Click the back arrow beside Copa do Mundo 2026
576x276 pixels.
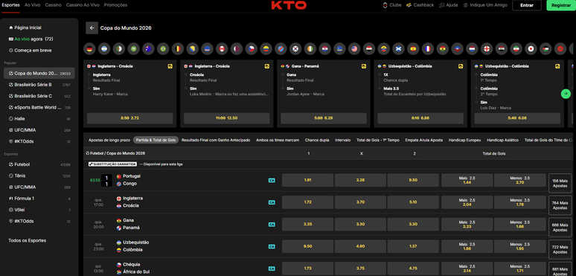[x=92, y=28]
